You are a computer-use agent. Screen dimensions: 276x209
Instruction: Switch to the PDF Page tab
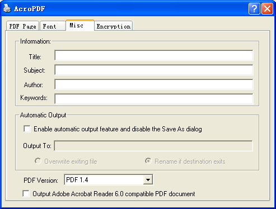pos(22,26)
